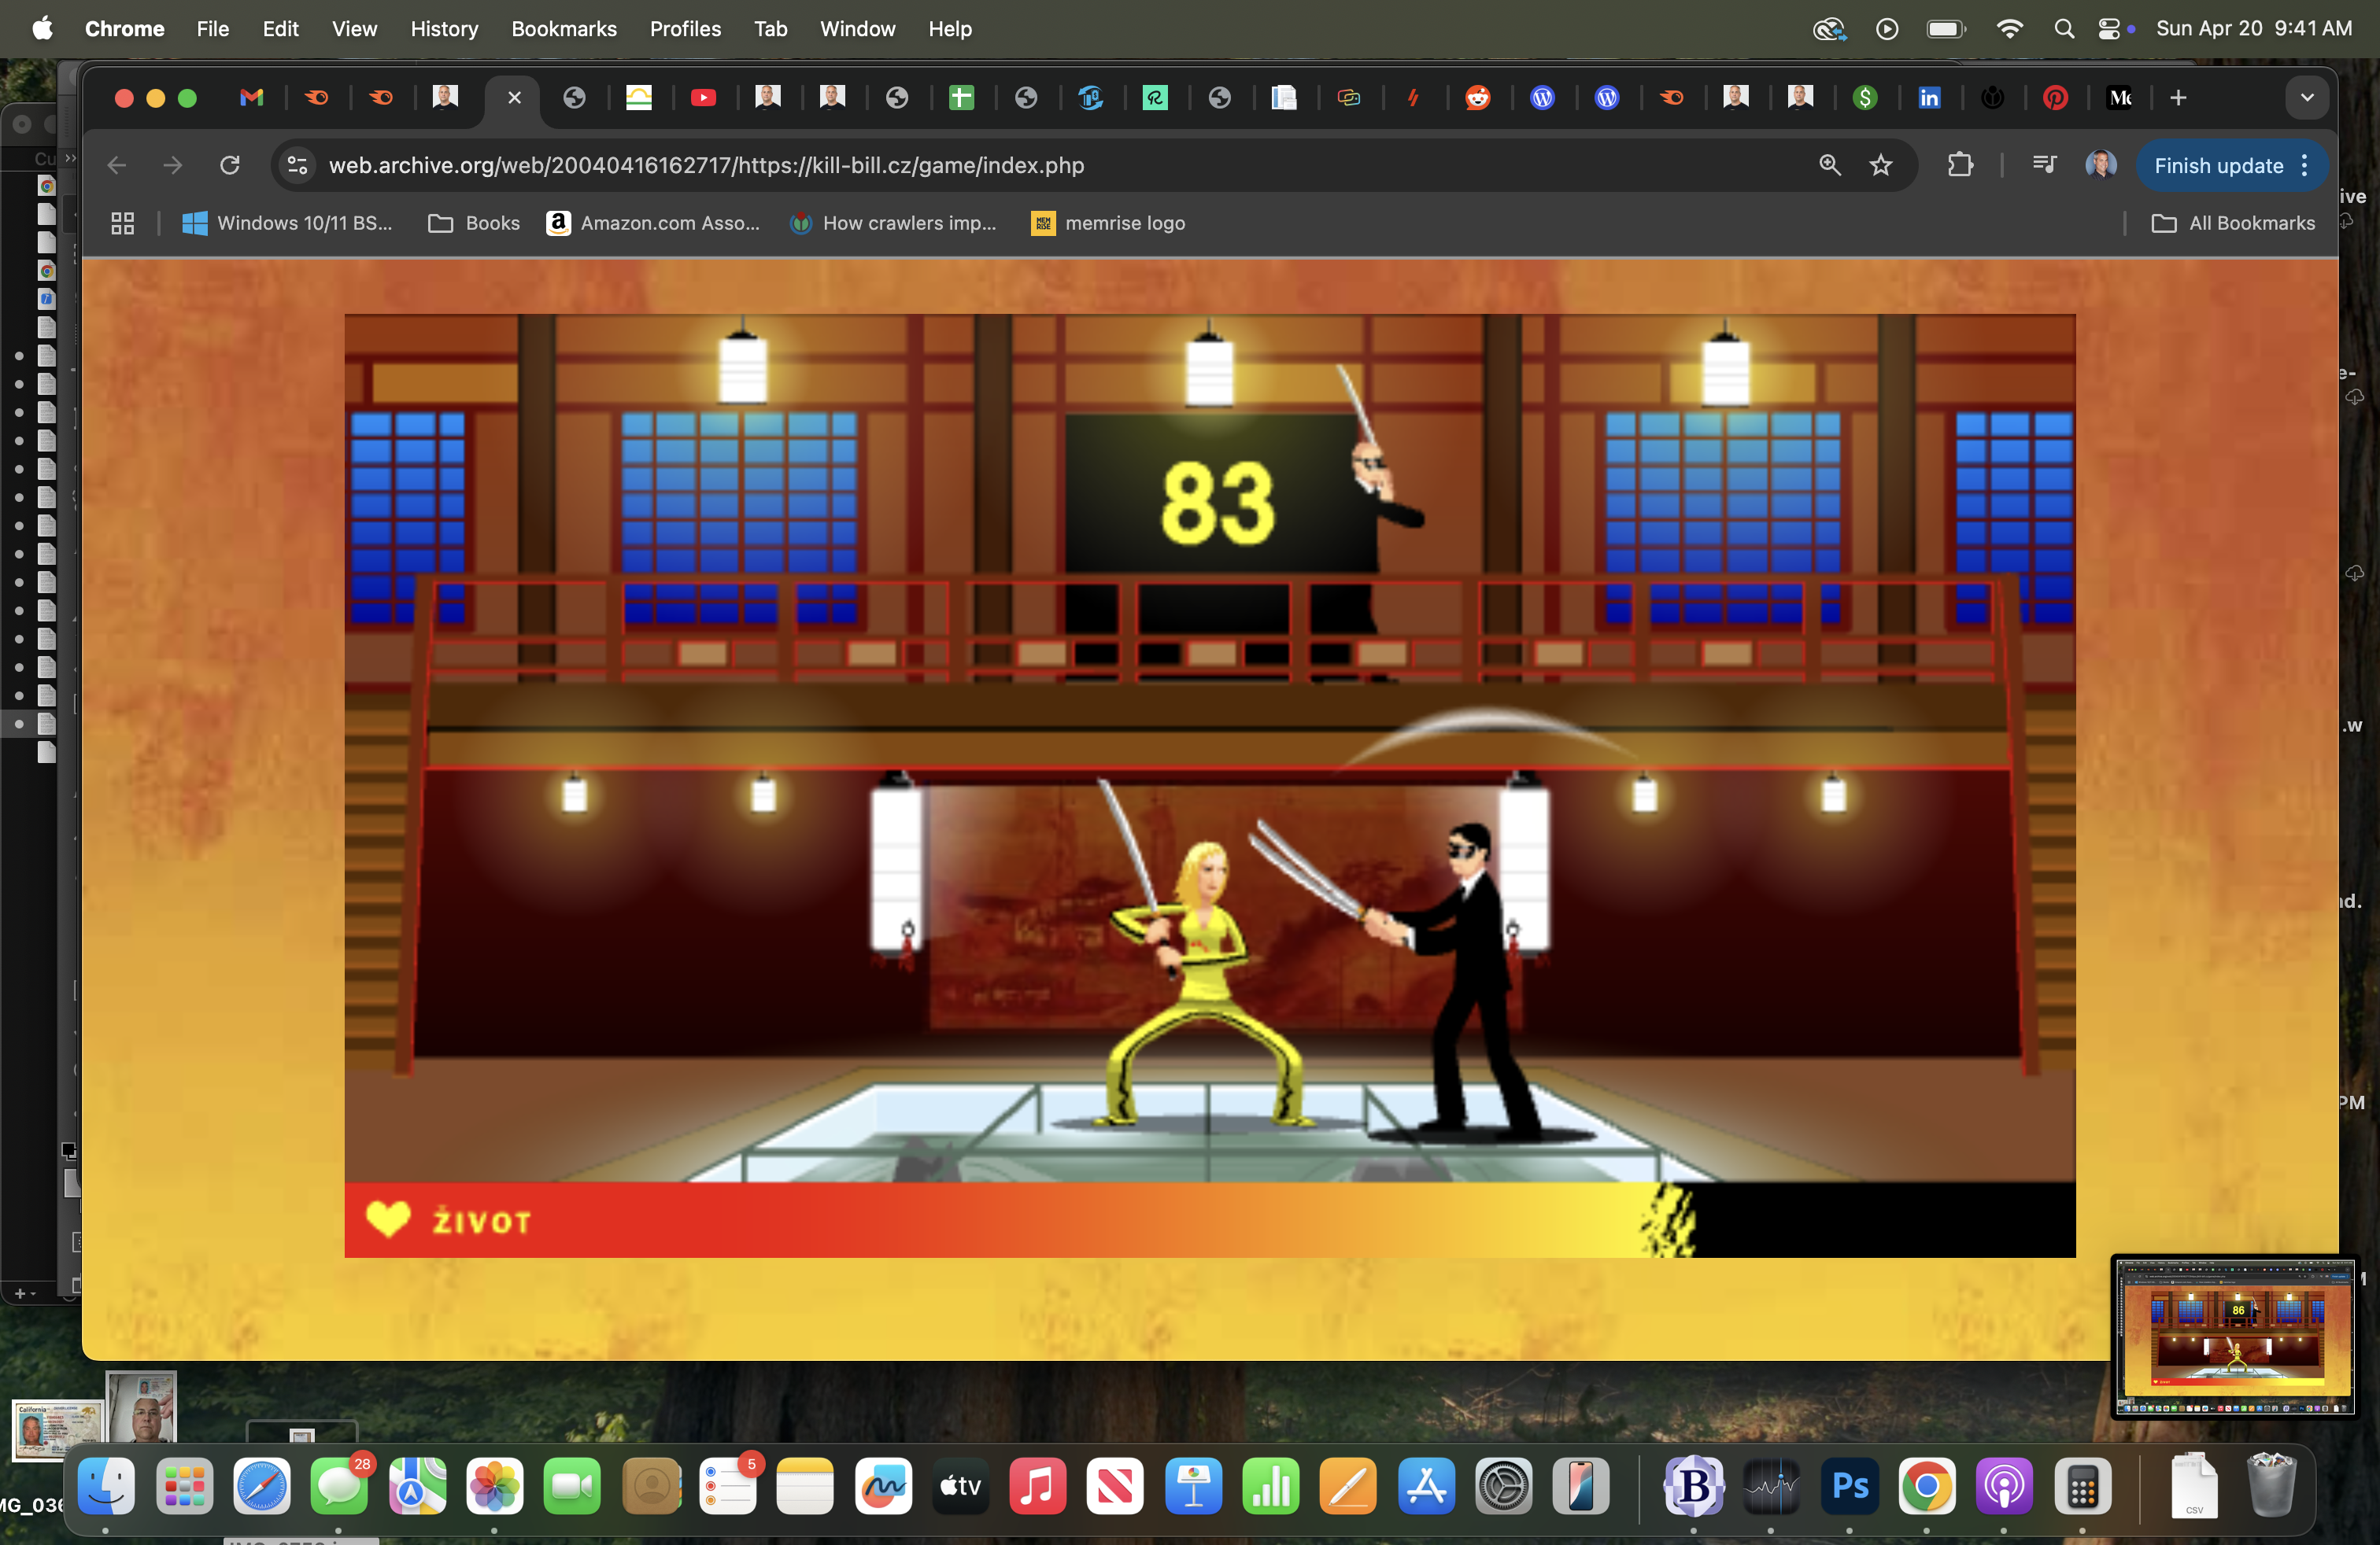This screenshot has width=2380, height=1545.
Task: Switch to the Reddit tab
Action: tap(1477, 98)
